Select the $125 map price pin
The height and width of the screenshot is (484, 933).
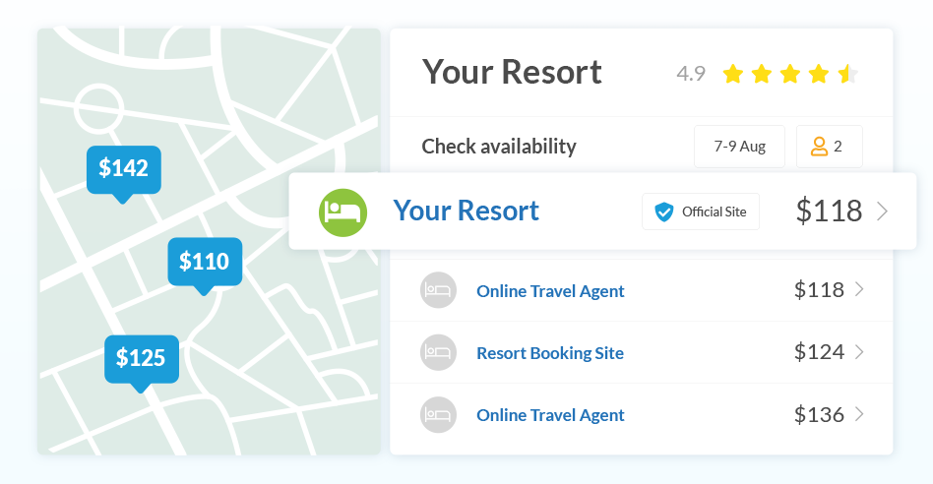(142, 363)
